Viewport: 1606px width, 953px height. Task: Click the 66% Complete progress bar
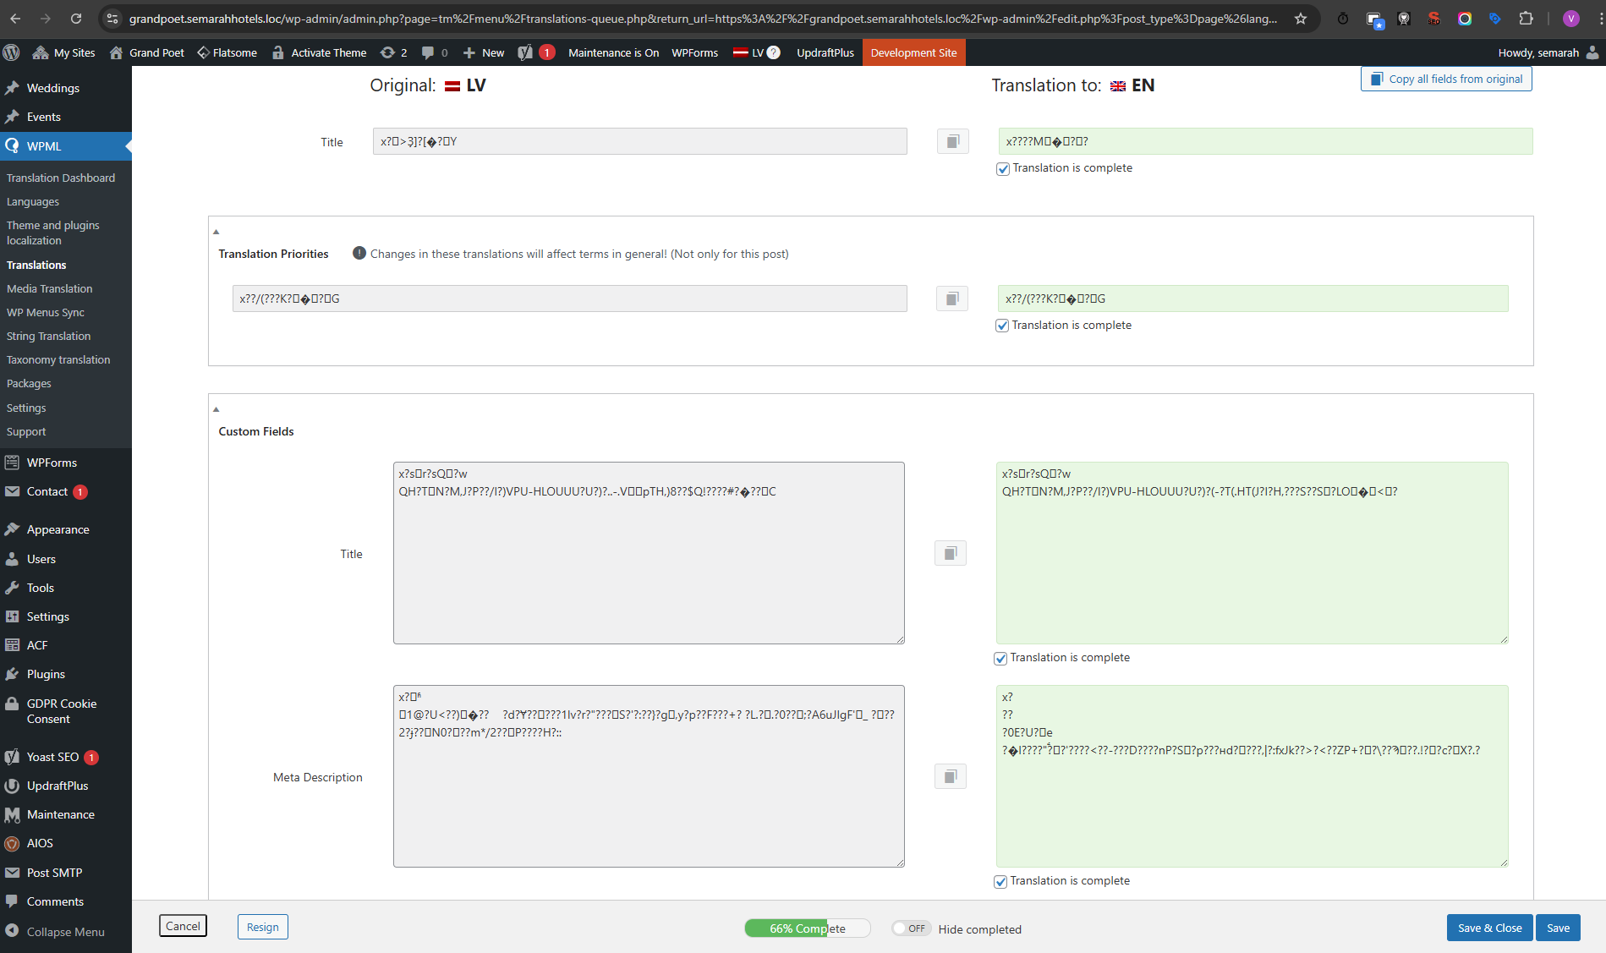pos(808,928)
